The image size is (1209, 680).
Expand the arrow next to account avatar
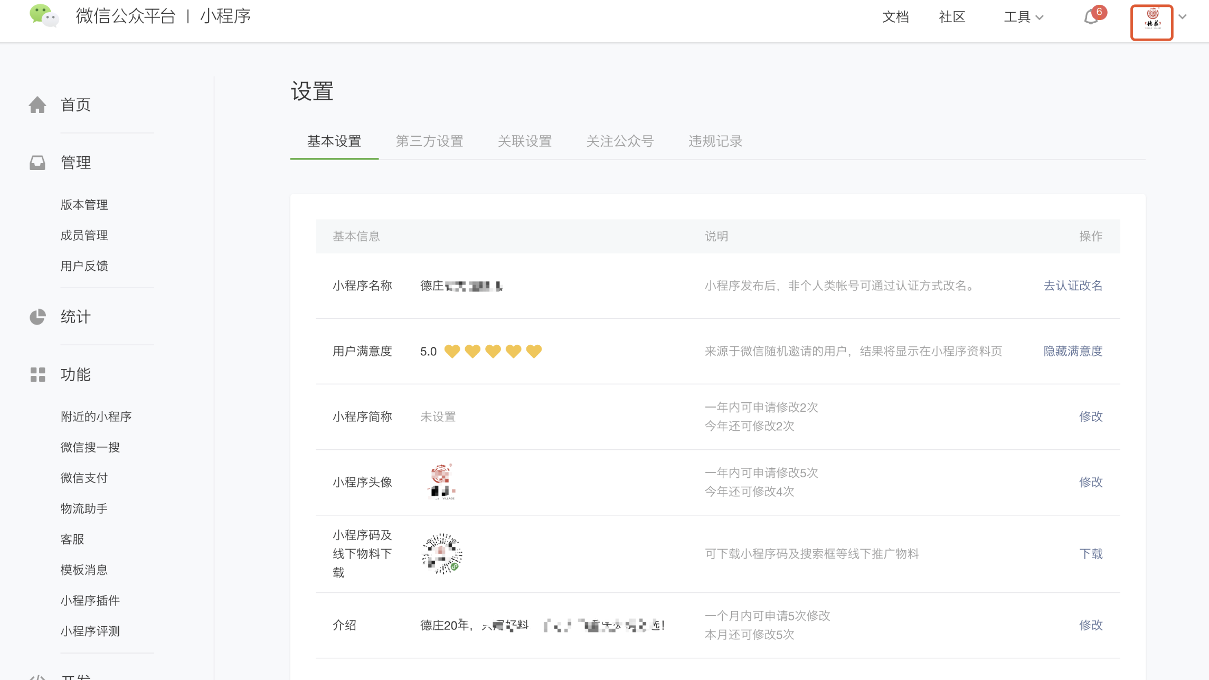click(1183, 17)
